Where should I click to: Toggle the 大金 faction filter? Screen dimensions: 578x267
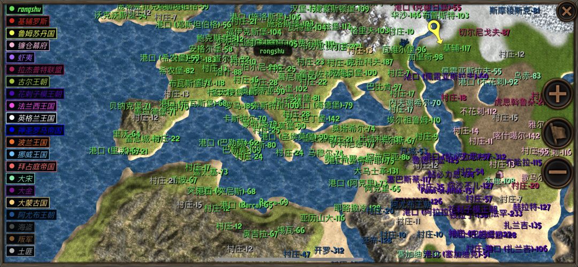point(20,190)
